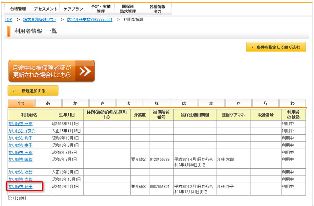This screenshot has height=206, width=314.
Task: Select the た tab
Action: click(130, 103)
